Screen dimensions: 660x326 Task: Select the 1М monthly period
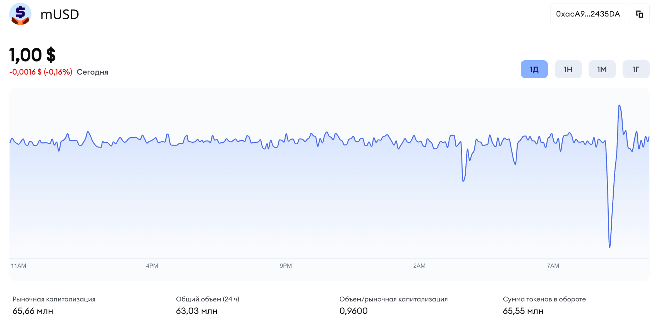pos(602,69)
